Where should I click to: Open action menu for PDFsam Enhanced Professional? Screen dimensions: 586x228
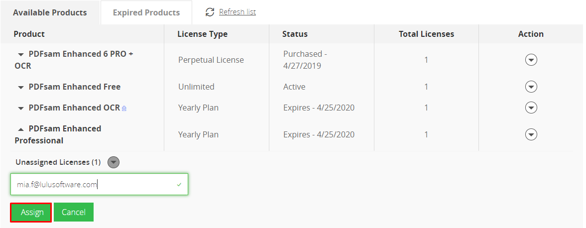tap(531, 134)
